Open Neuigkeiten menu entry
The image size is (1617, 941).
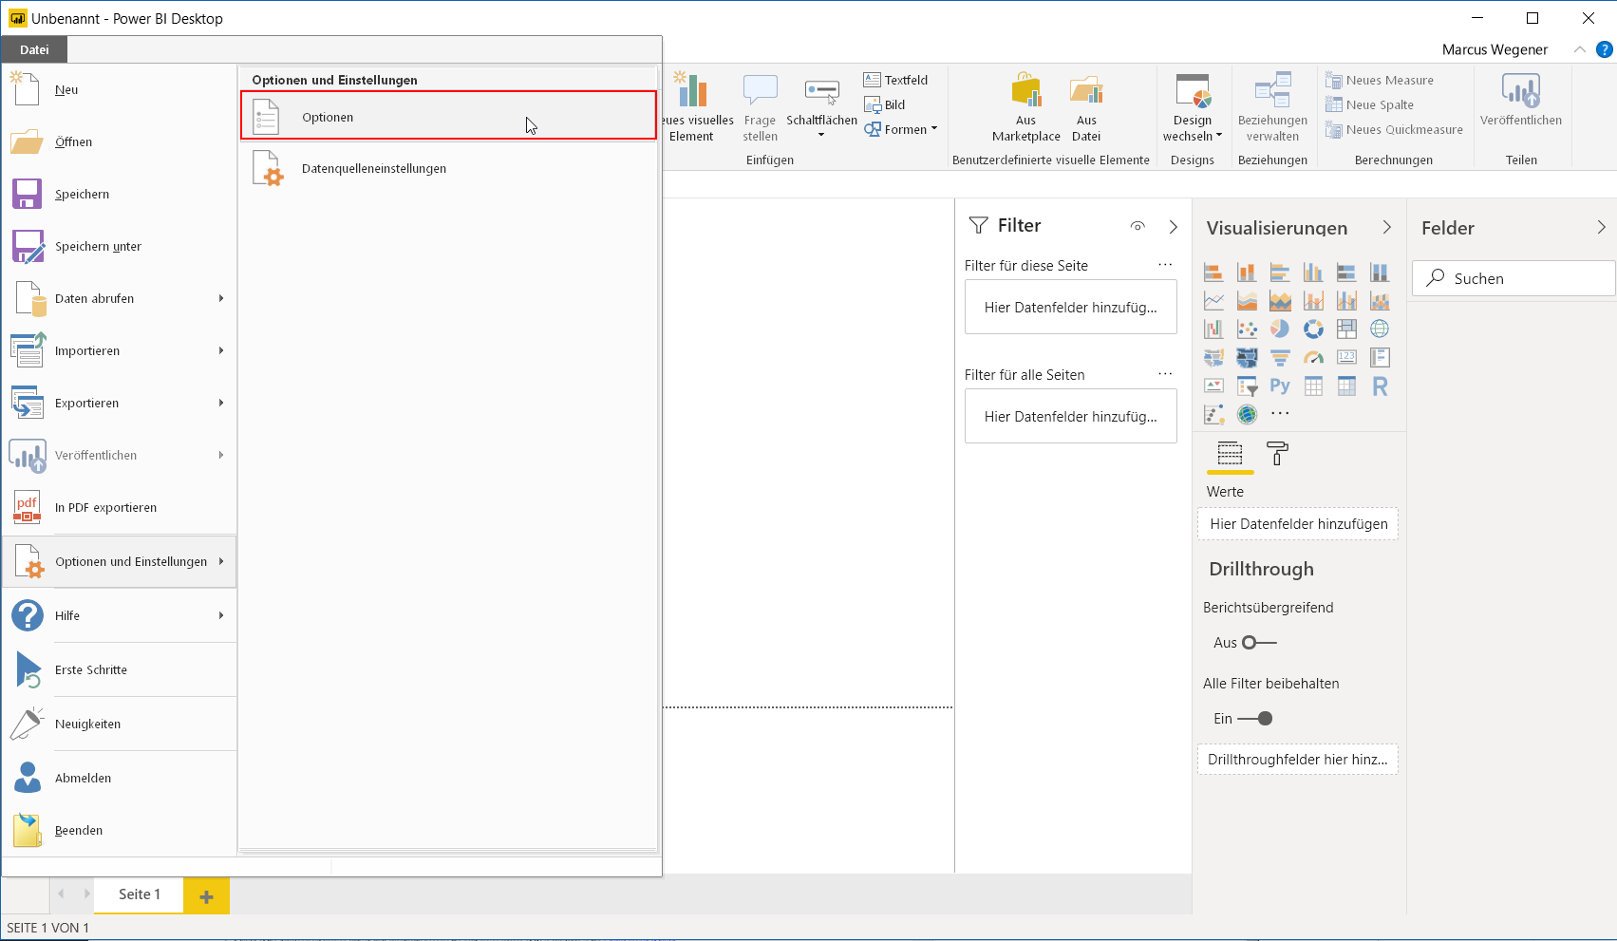(x=120, y=724)
